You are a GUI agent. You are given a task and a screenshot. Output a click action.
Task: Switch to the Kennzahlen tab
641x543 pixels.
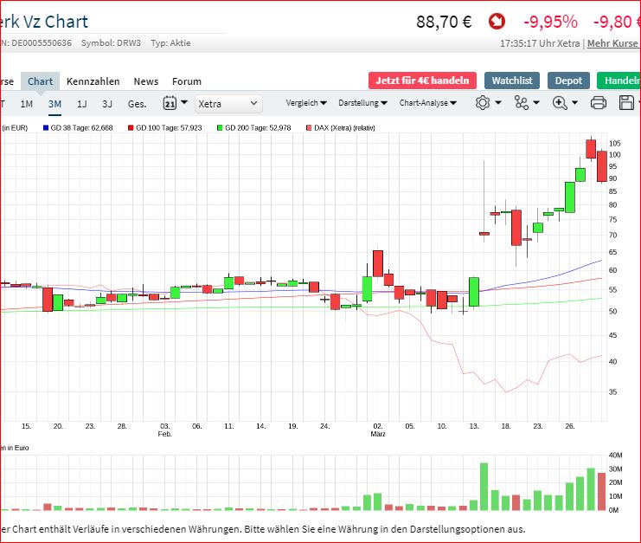93,81
